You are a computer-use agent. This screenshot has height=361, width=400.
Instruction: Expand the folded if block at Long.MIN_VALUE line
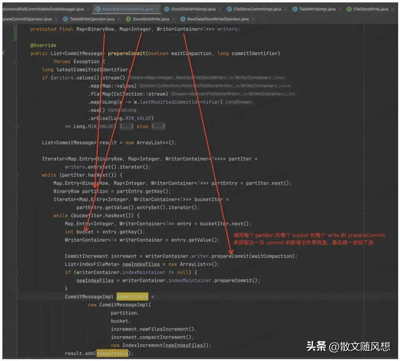point(17,127)
